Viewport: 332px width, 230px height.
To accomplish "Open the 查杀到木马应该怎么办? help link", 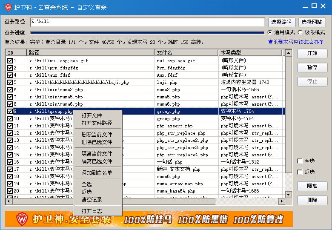I will pos(295,42).
